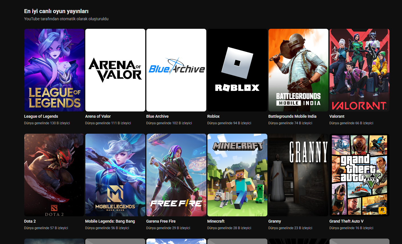Click "Dünya genelinde 56 B izleyici" text
This screenshot has height=244, width=402.
click(x=107, y=228)
